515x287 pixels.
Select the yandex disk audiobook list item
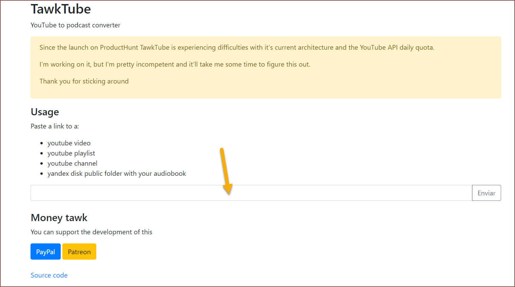pyautogui.click(x=117, y=173)
